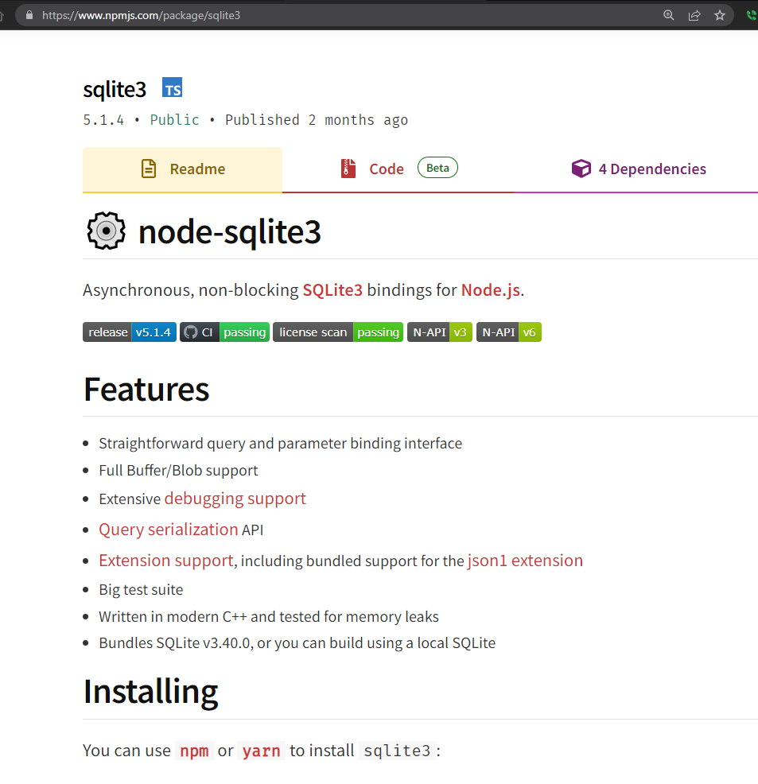This screenshot has height=784, width=758.
Task: Click the version text 5.1.4
Action: (103, 120)
